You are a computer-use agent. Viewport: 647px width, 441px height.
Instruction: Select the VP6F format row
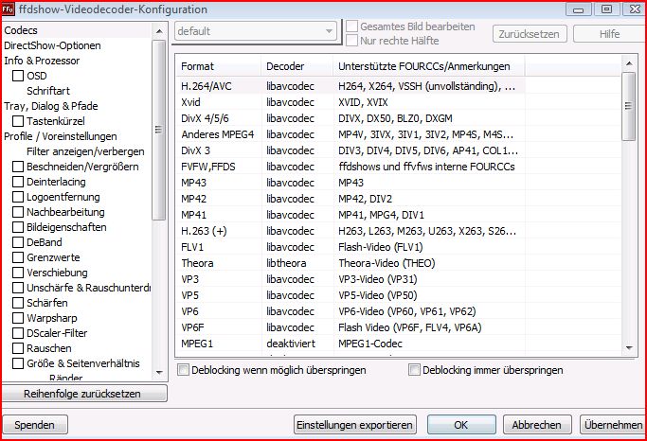click(x=351, y=327)
